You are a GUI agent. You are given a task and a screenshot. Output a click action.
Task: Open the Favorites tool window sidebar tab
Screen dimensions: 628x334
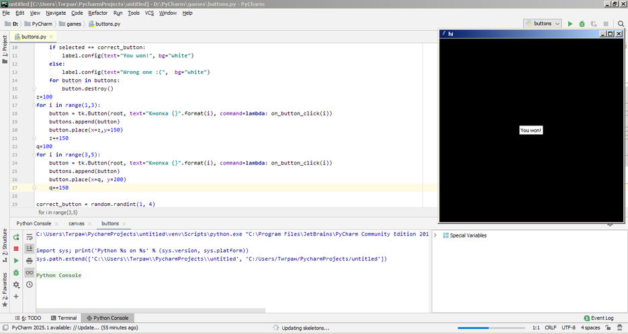(5, 290)
